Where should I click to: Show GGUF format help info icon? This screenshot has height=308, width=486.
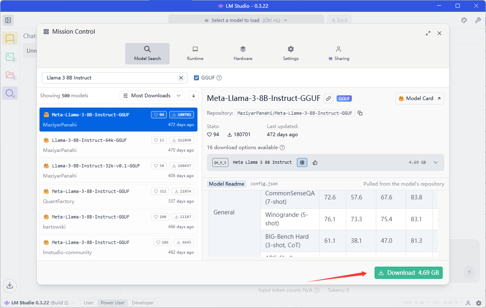point(220,78)
